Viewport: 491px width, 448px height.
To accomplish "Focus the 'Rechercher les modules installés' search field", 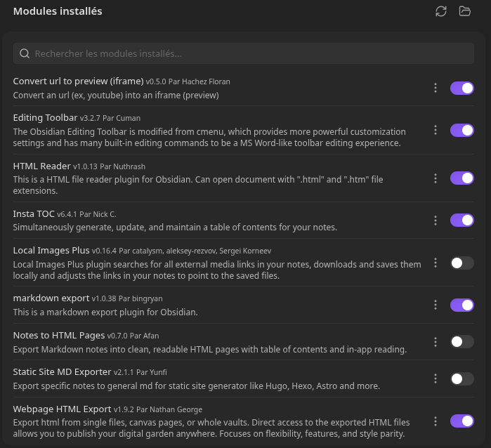I will [x=243, y=53].
